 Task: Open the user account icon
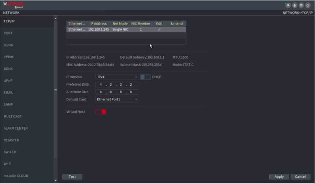295,5
